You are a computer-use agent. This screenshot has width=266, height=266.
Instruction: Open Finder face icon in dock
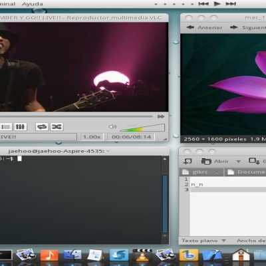click(x=72, y=255)
